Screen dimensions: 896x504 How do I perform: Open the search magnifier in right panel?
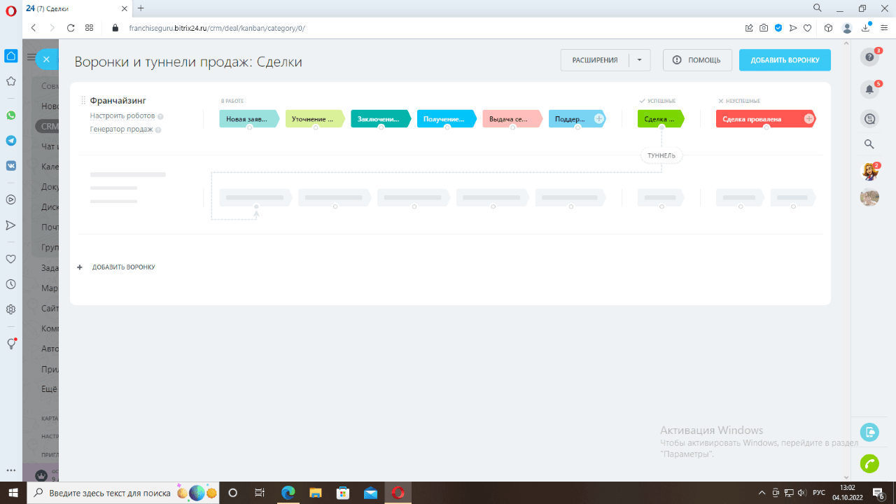tap(869, 144)
